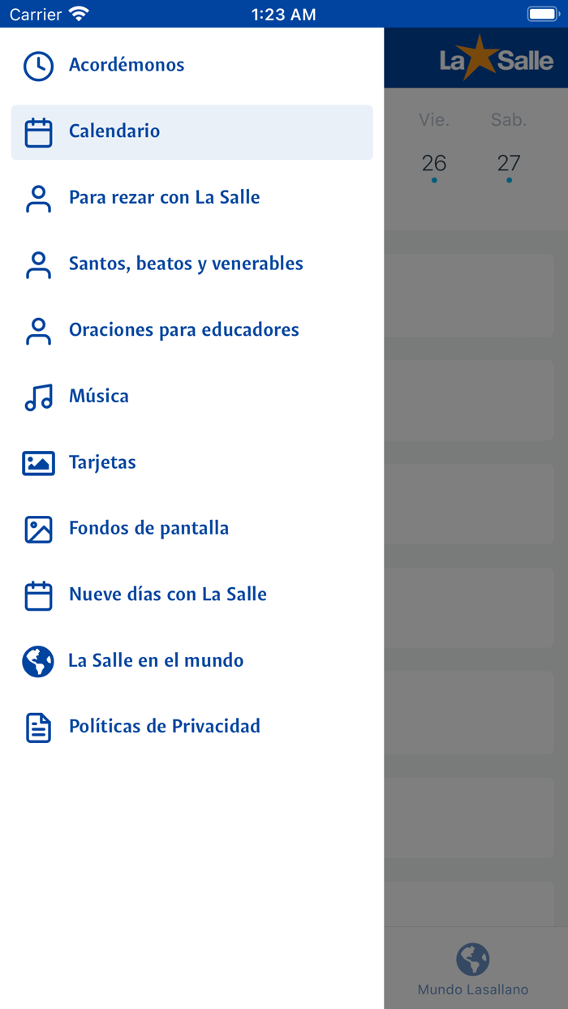Click the person icon next to Para rezar con La Salle
Screen dimensions: 568x1009
[x=37, y=197]
